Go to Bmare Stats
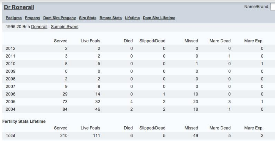 110,18
